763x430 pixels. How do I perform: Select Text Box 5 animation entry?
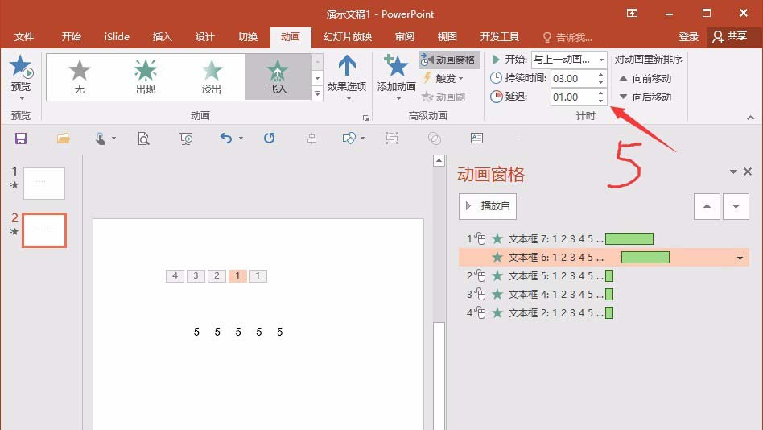(x=604, y=276)
